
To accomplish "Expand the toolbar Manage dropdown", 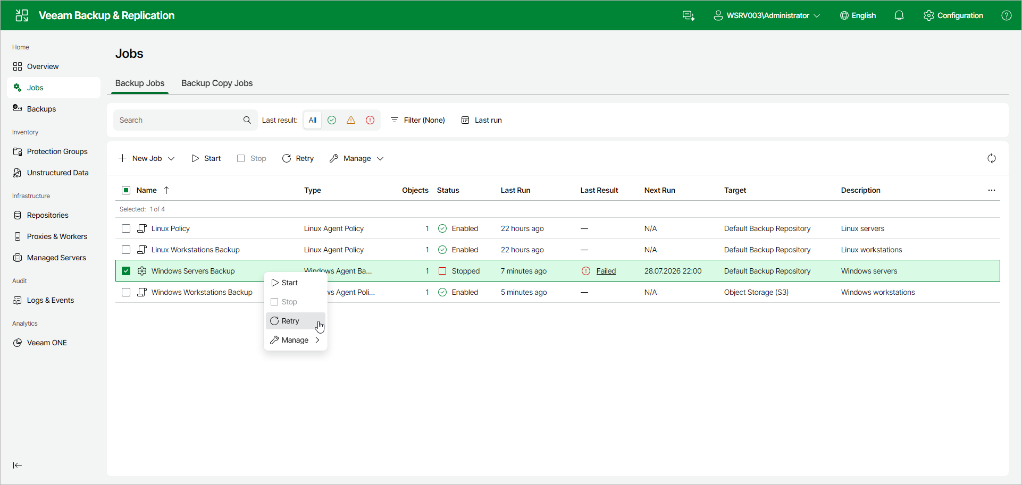I will 357,158.
